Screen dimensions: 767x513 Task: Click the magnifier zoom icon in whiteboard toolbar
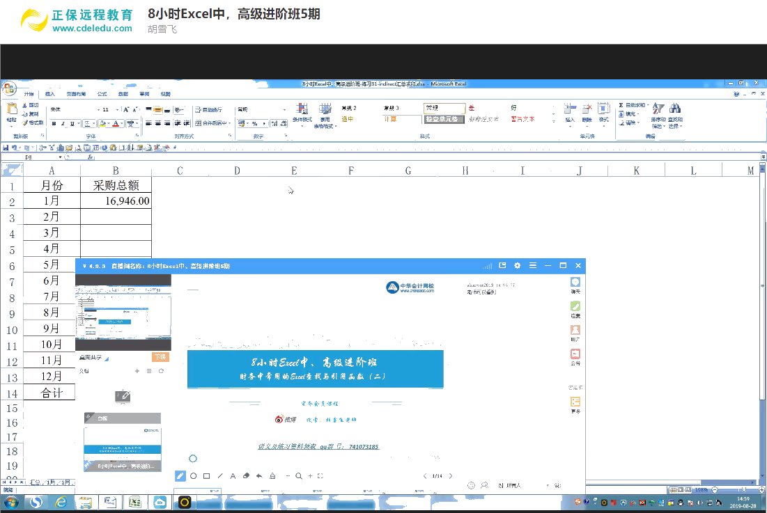click(299, 476)
